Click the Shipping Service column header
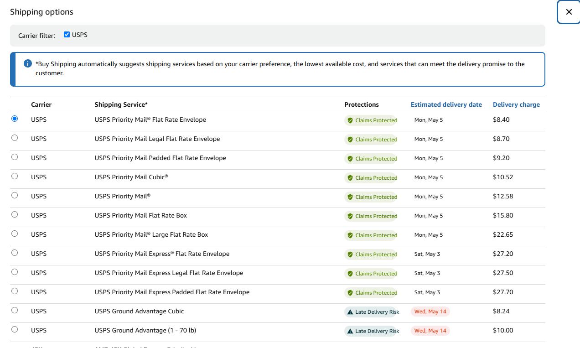The height and width of the screenshot is (348, 580). click(x=121, y=104)
